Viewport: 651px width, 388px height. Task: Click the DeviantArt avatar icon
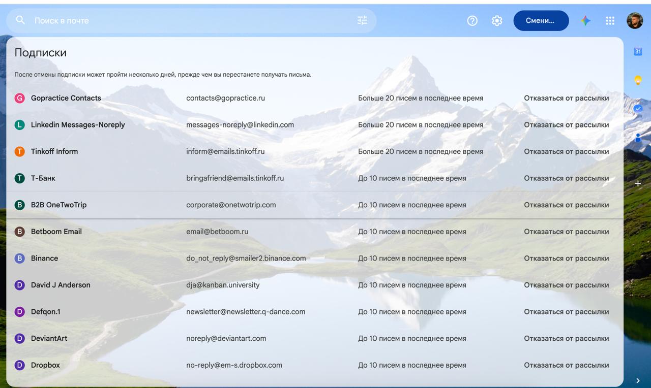(20, 338)
